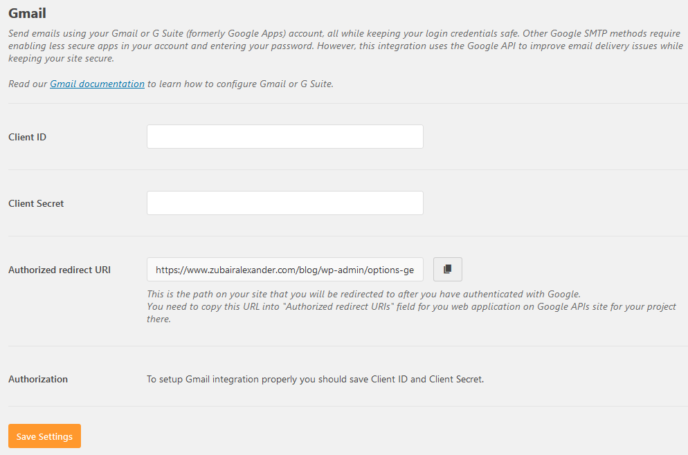Click the 'To setup Gmail integration properly' message
The height and width of the screenshot is (455, 688).
pyautogui.click(x=315, y=379)
